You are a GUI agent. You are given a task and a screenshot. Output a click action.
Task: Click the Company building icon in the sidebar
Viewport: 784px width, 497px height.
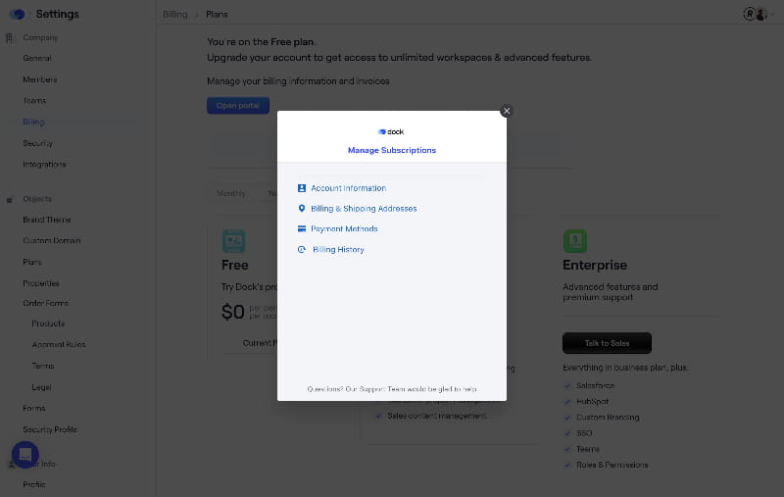point(9,37)
